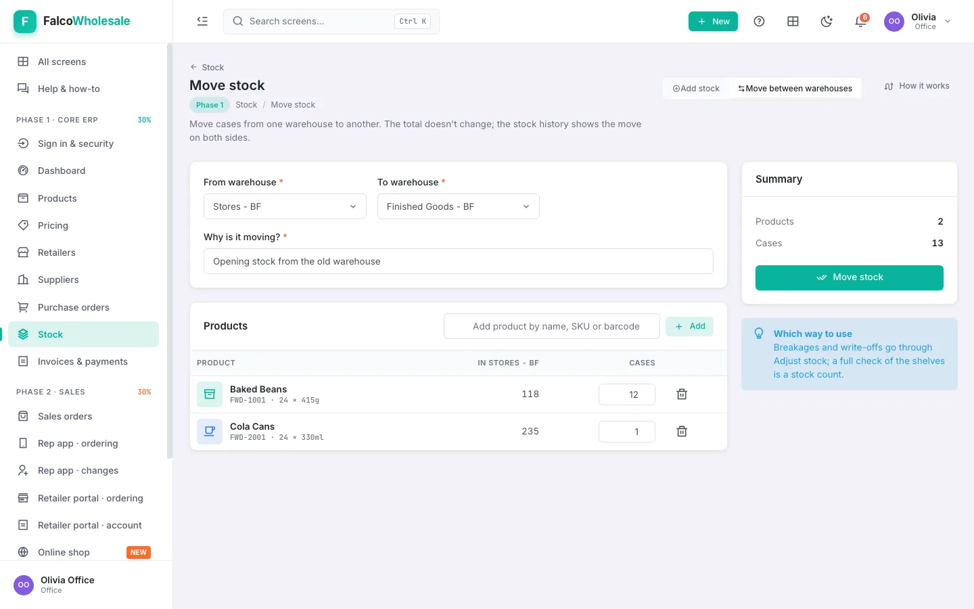Select the Move between warehouses tab
The image size is (974, 609).
click(x=795, y=89)
